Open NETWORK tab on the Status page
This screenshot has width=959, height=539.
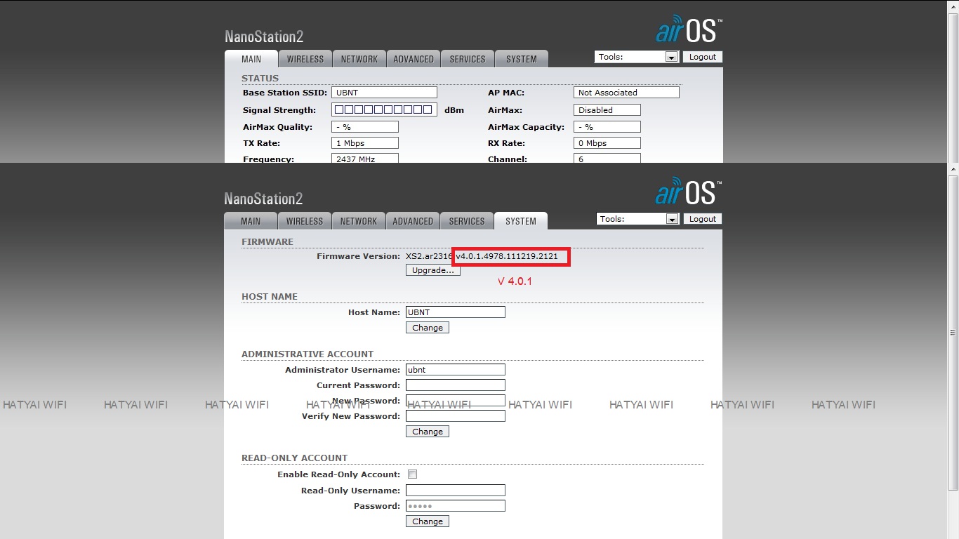click(x=359, y=59)
